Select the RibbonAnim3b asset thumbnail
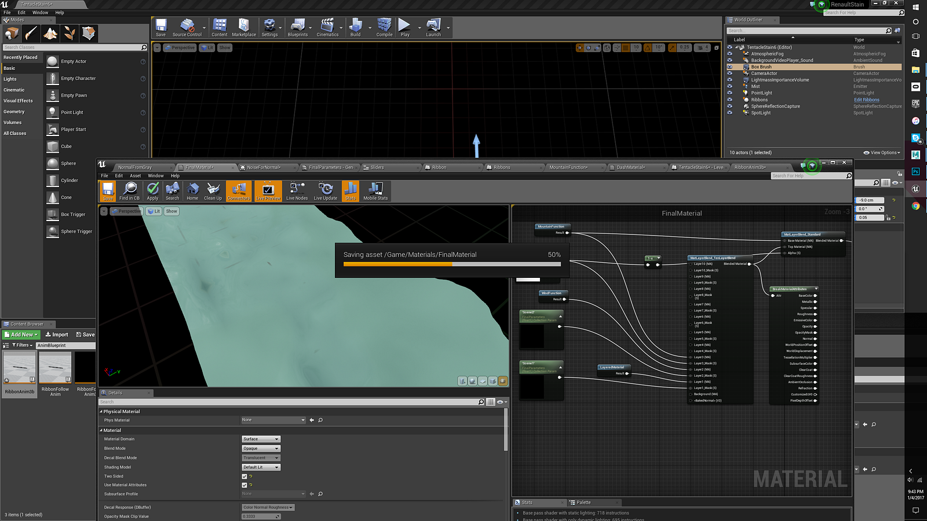 pos(20,368)
